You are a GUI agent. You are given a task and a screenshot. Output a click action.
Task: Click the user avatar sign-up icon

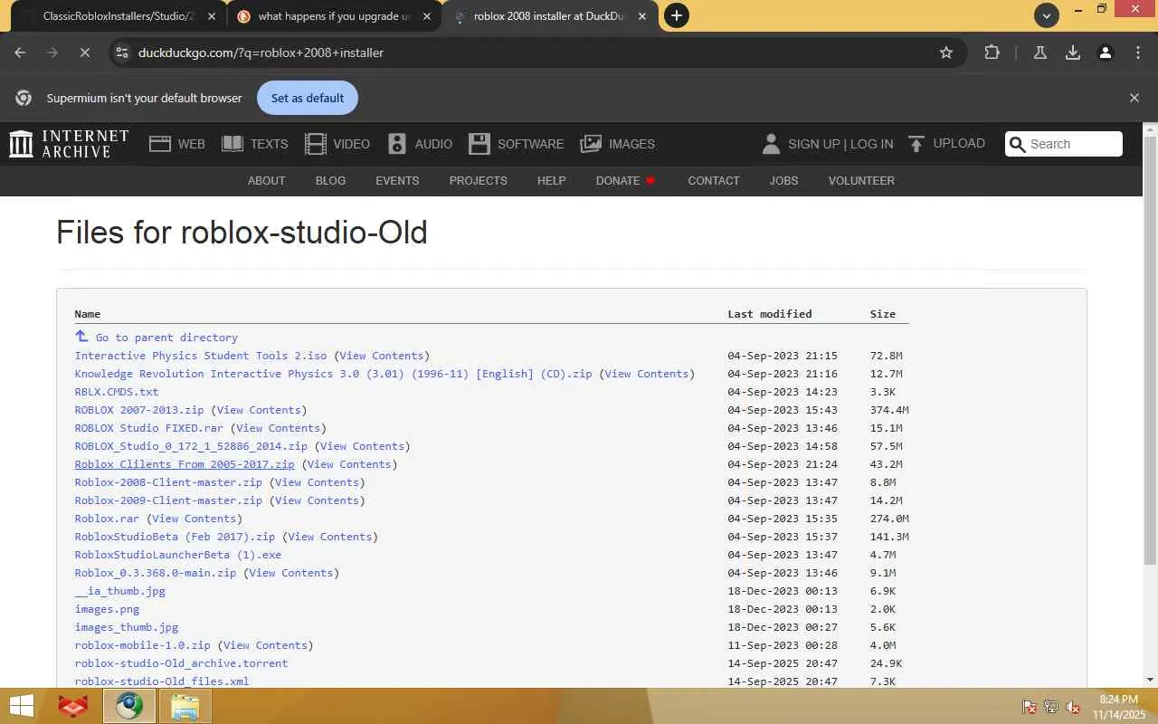[771, 144]
